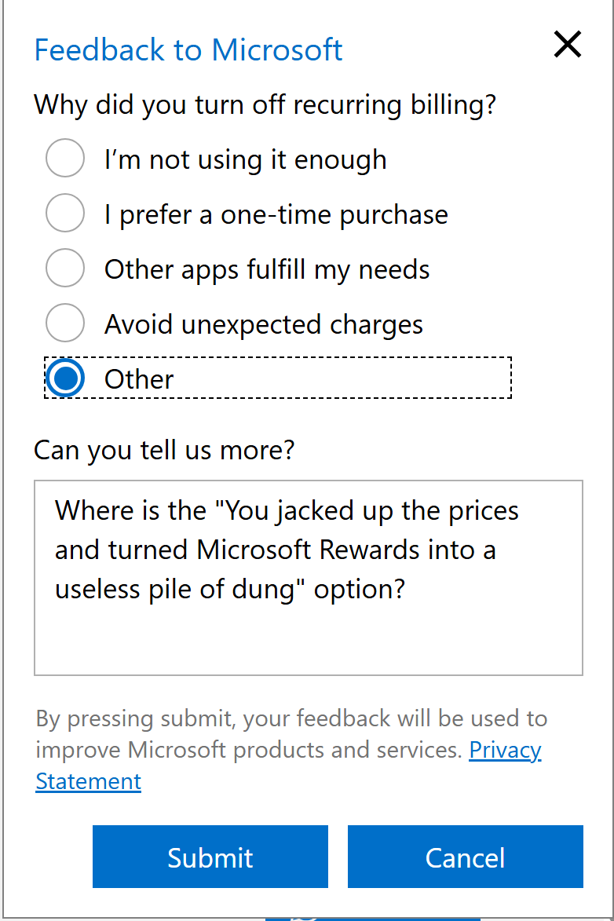Click the "I'm not using it enough" label text
This screenshot has height=921, width=614.
click(245, 159)
